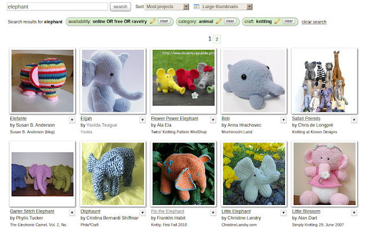
Task: Click designer Ala Ela name
Action: [164, 125]
